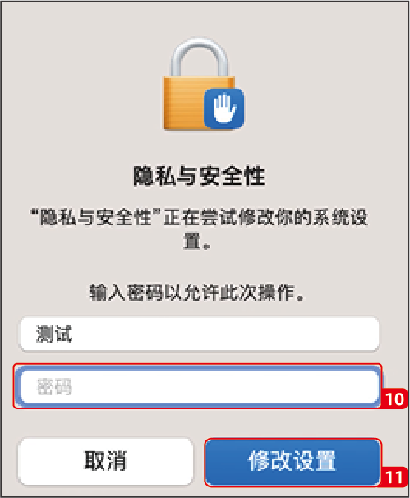The width and height of the screenshot is (410, 498).
Task: Dismiss the dialog with 取消
Action: [x=105, y=461]
